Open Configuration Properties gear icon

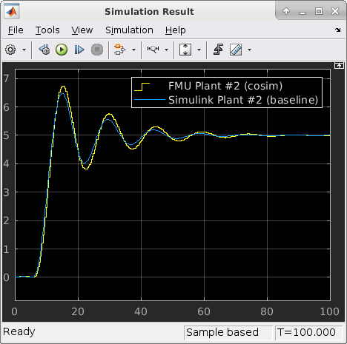click(10, 50)
